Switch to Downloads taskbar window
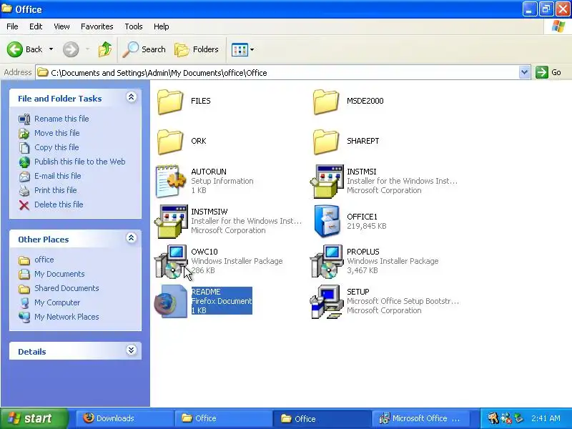The width and height of the screenshot is (572, 429). 124,418
